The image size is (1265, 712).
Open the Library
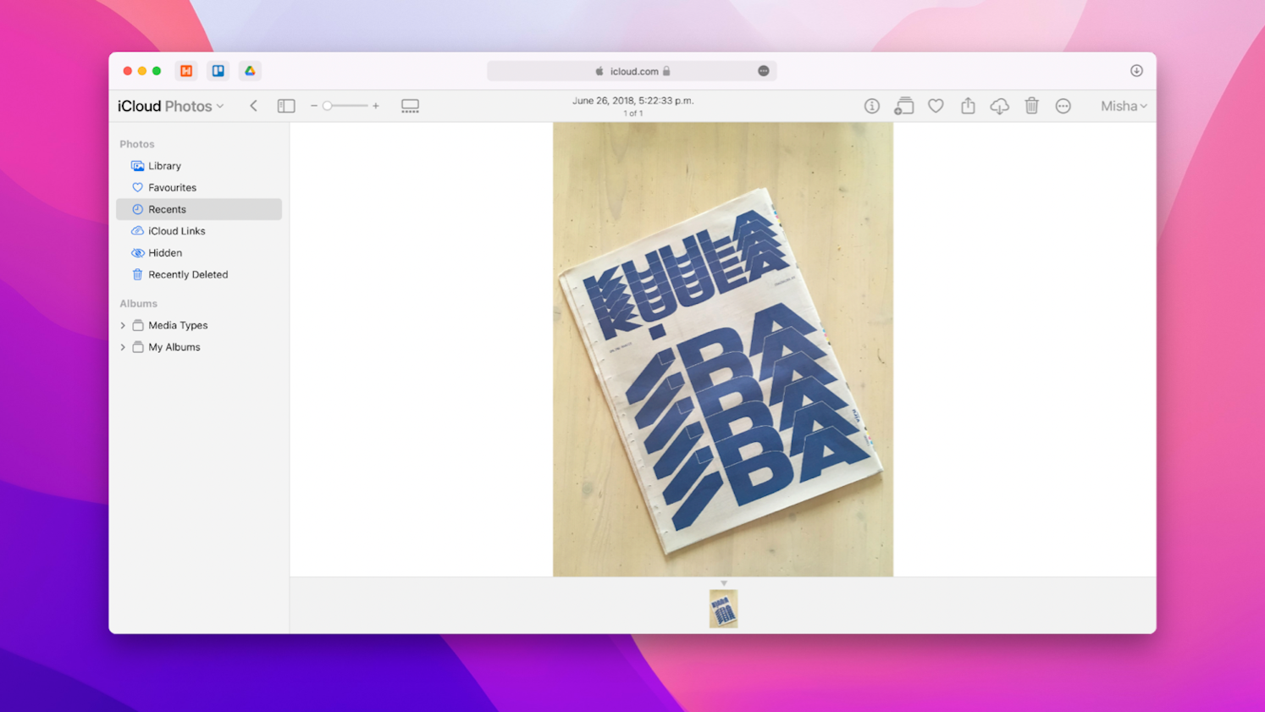click(164, 166)
